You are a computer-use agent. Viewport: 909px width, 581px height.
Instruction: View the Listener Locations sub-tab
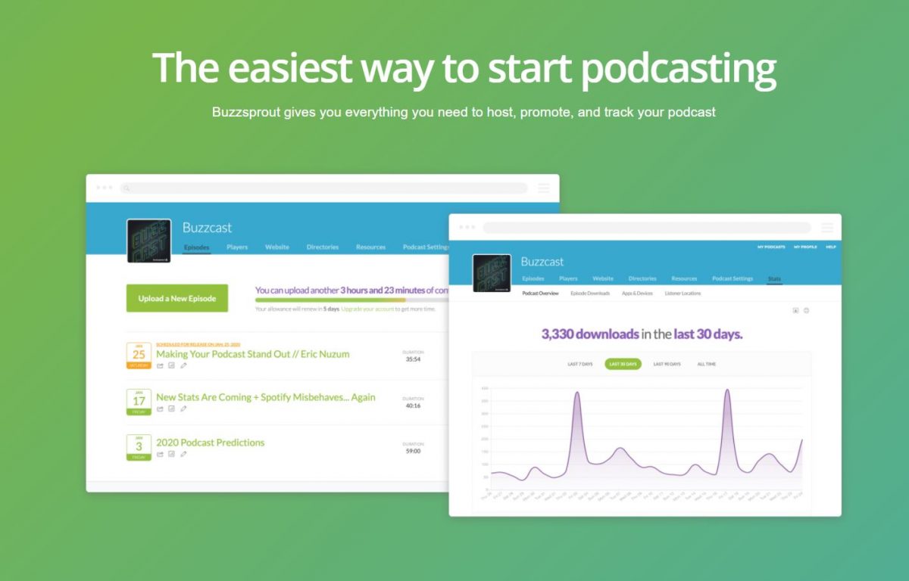point(682,294)
